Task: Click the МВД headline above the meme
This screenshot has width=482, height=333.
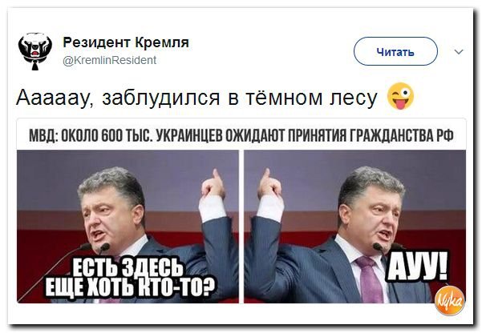Action: (x=241, y=135)
